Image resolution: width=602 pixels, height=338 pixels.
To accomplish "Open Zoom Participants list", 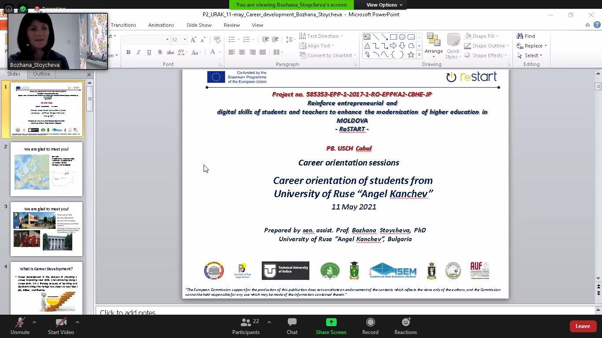I will [246, 327].
